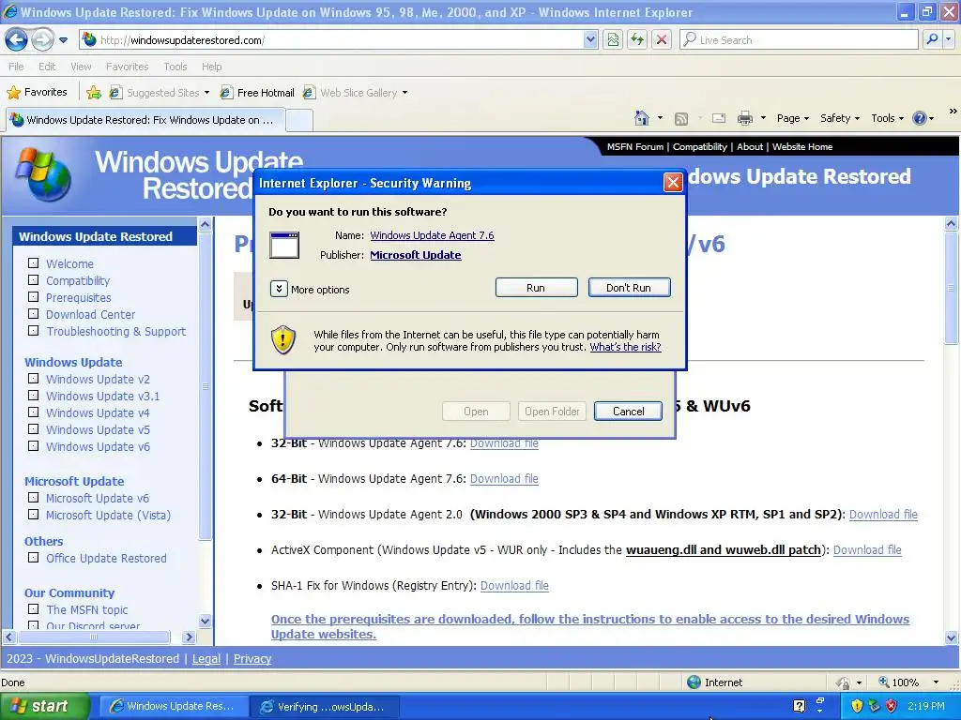Image resolution: width=961 pixels, height=720 pixels.
Task: Open the Edit menu
Action: [47, 67]
